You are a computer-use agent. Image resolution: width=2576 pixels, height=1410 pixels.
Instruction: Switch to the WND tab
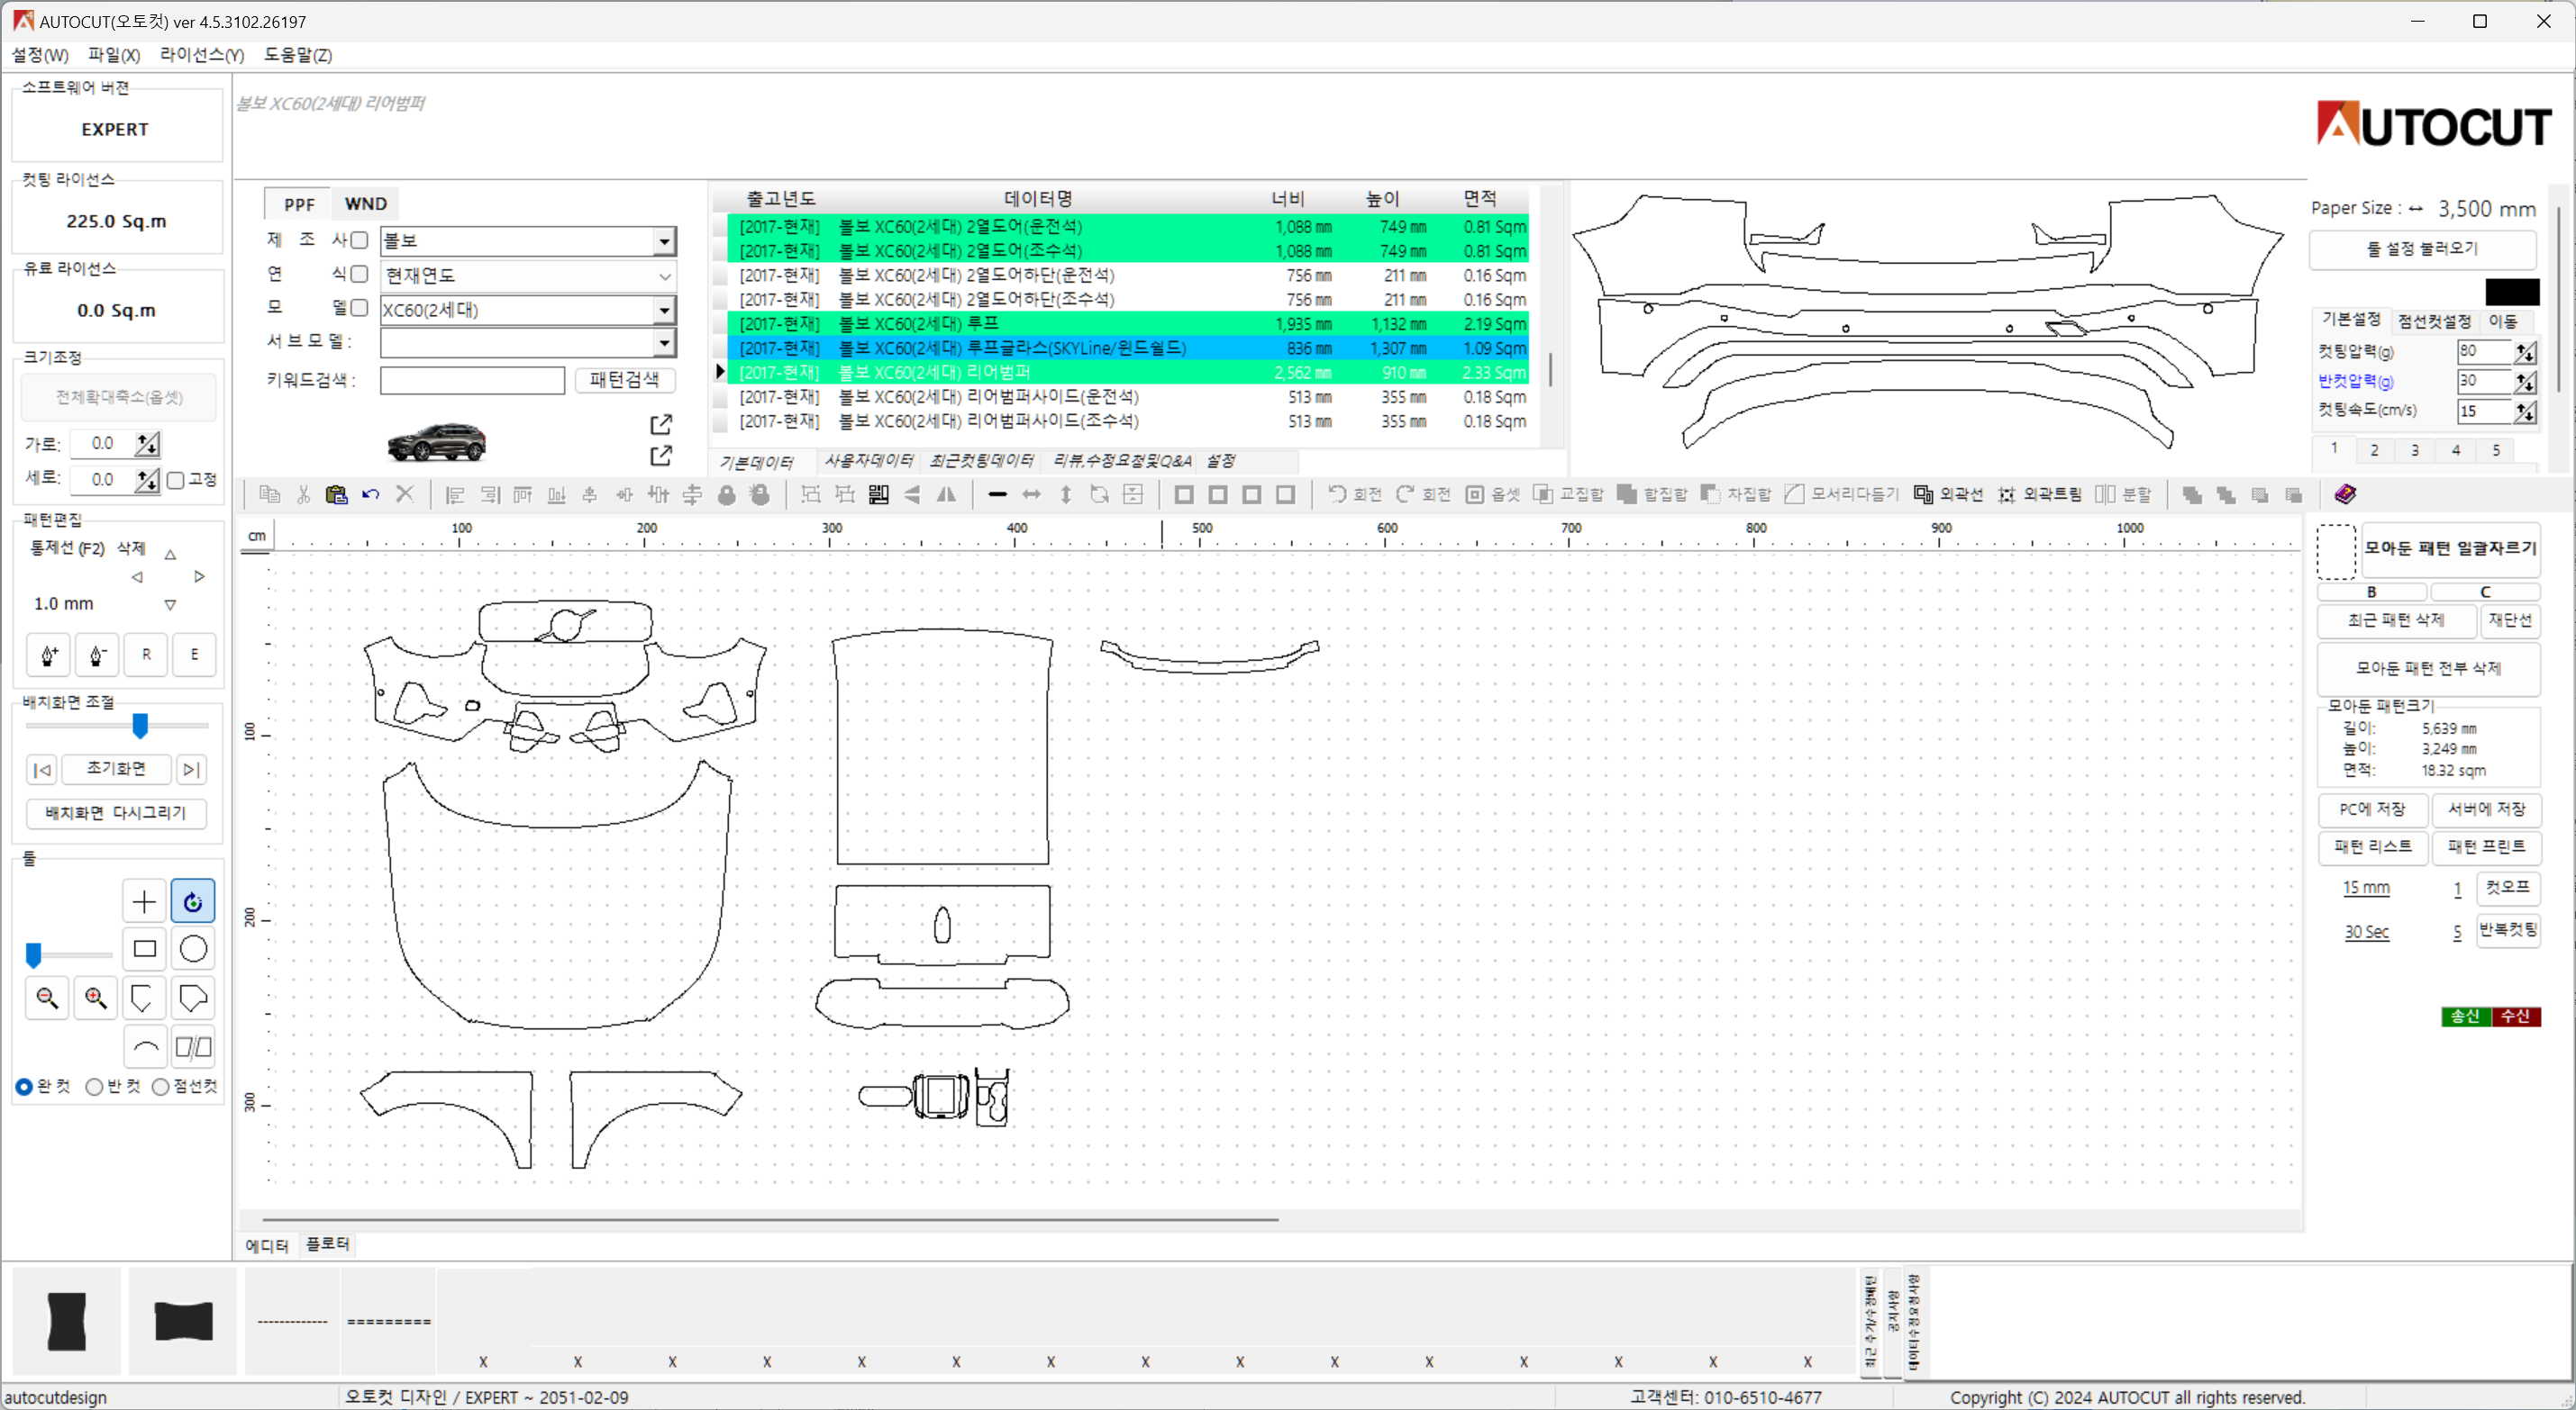pos(366,203)
